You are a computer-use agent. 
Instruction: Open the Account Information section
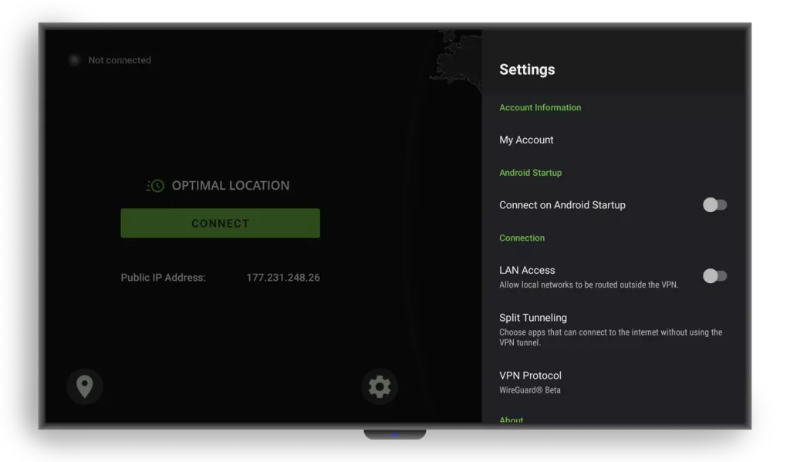[x=540, y=107]
